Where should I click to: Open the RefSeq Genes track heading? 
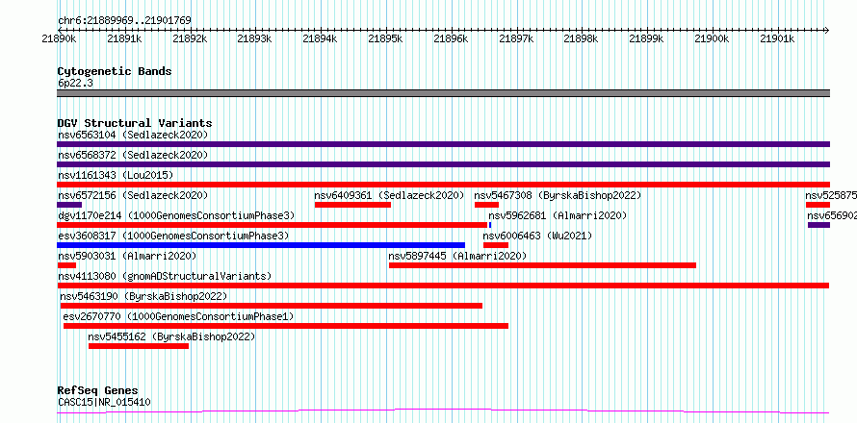click(x=98, y=391)
